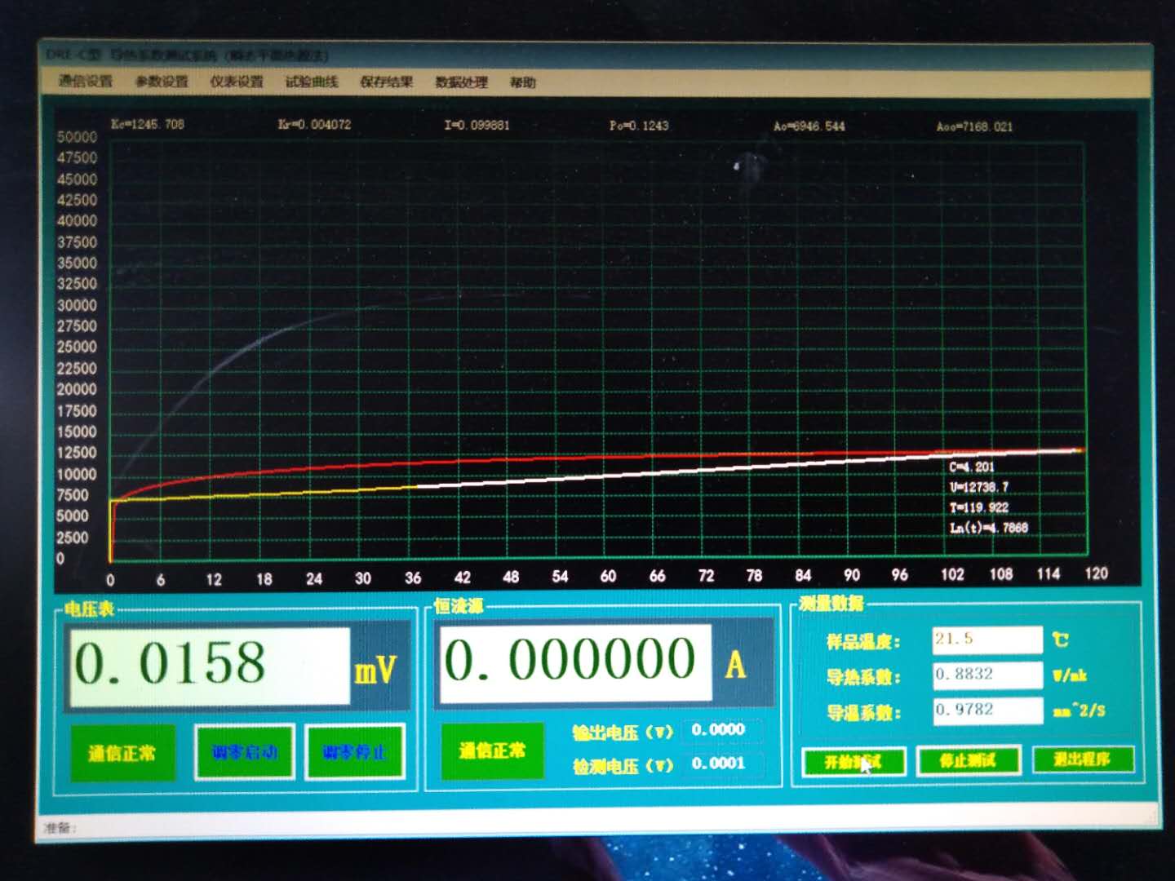Open the 帮助 menu
This screenshot has height=881, width=1175.
(x=522, y=82)
